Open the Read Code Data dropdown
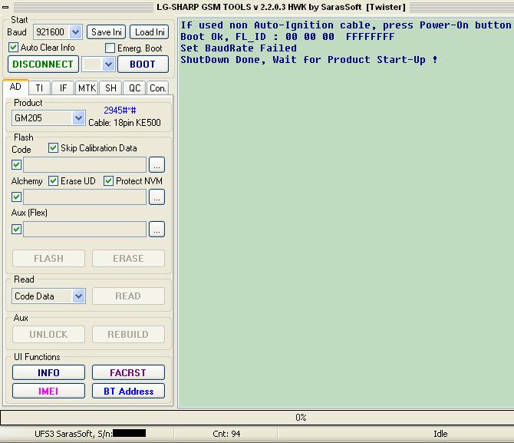The height and width of the screenshot is (443, 514). [79, 296]
